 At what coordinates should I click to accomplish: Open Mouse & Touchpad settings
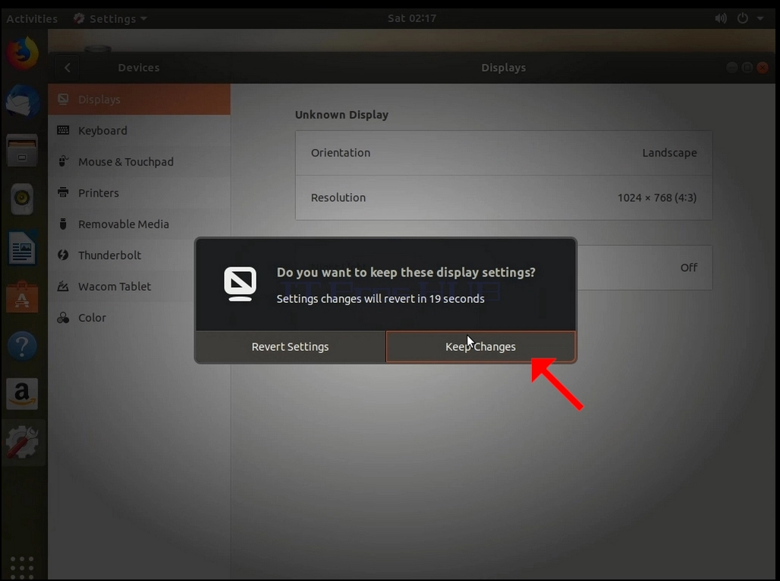(x=140, y=162)
